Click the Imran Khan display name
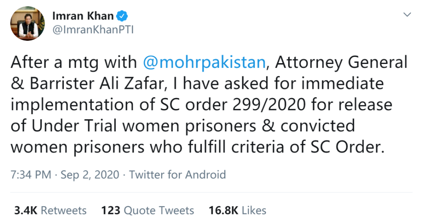 (83, 16)
